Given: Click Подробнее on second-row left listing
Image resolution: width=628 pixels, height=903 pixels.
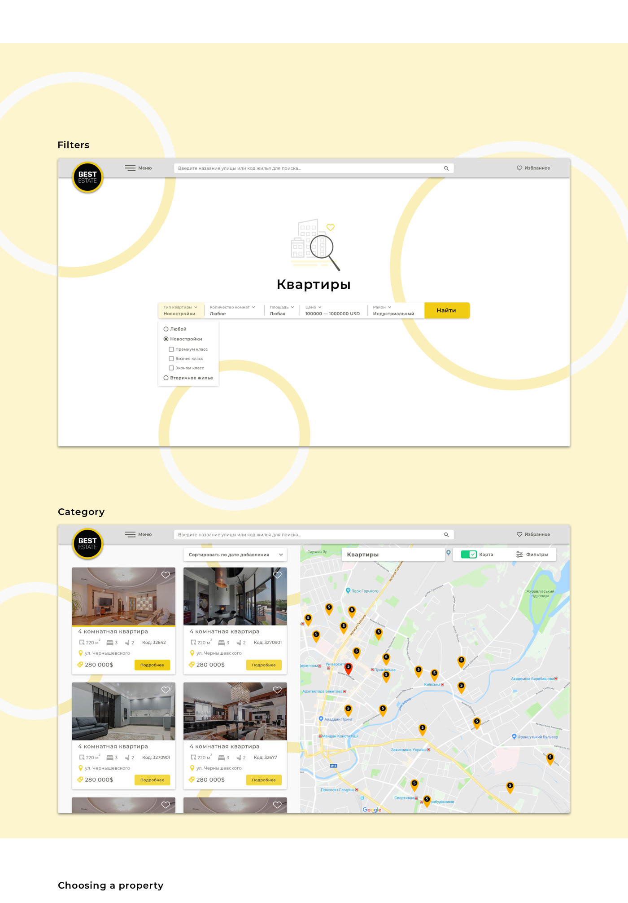Looking at the screenshot, I should (x=152, y=780).
